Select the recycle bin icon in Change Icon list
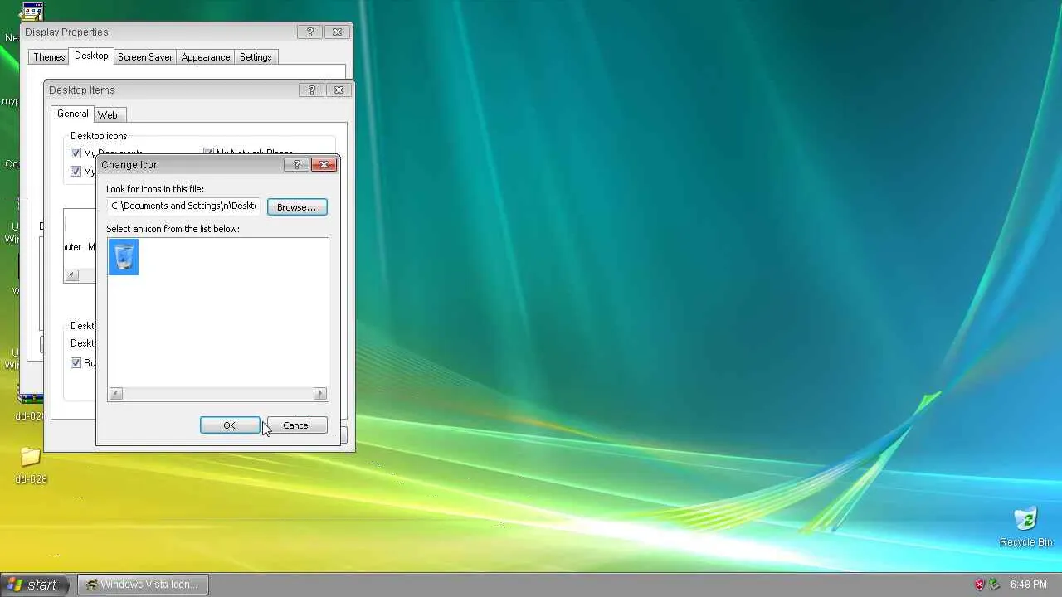Viewport: 1062px width, 597px height. click(x=124, y=257)
